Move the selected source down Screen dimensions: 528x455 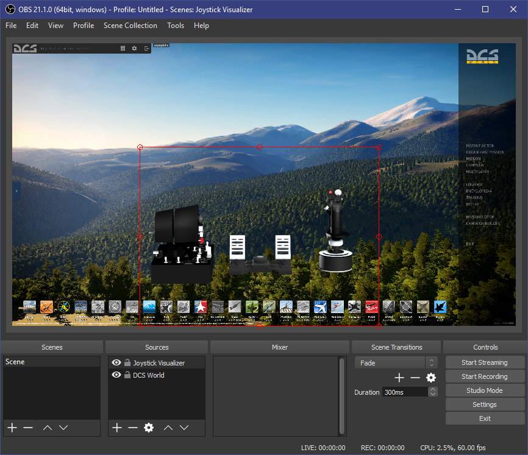point(184,428)
